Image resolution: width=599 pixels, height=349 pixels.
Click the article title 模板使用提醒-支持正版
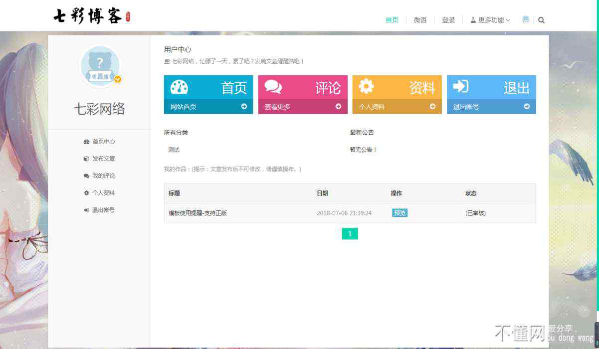pos(198,213)
